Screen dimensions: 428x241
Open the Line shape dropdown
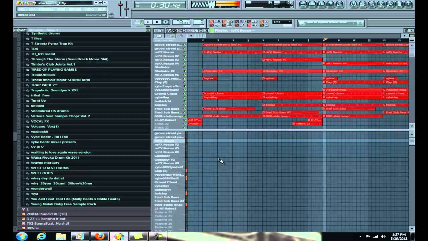tap(281, 22)
